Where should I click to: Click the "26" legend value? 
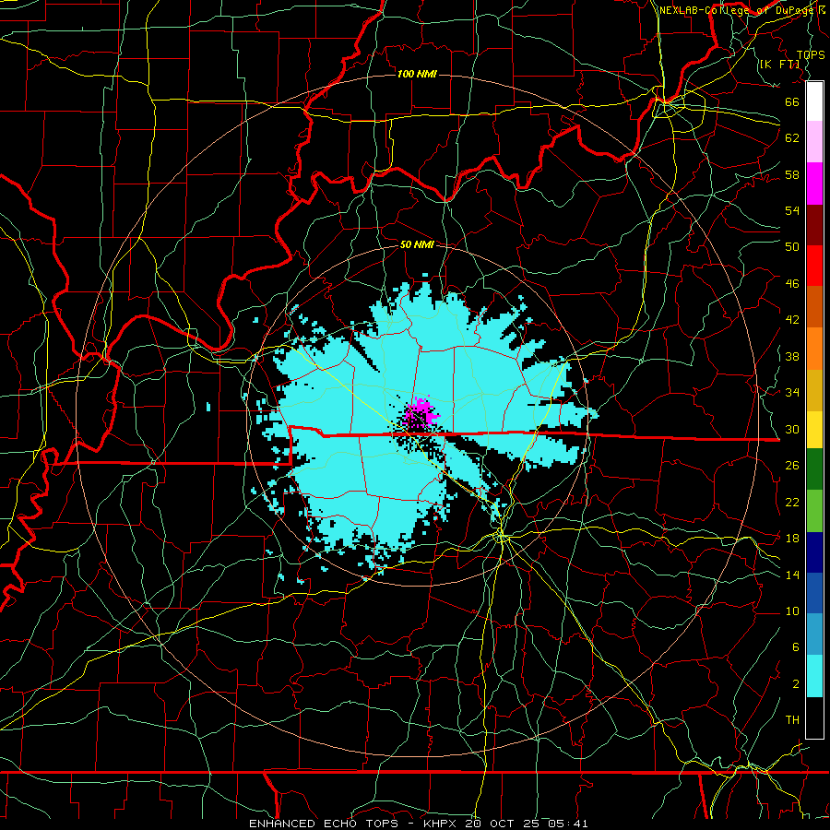pyautogui.click(x=792, y=466)
